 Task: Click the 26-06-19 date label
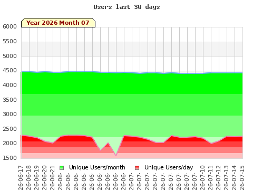click(36, 178)
